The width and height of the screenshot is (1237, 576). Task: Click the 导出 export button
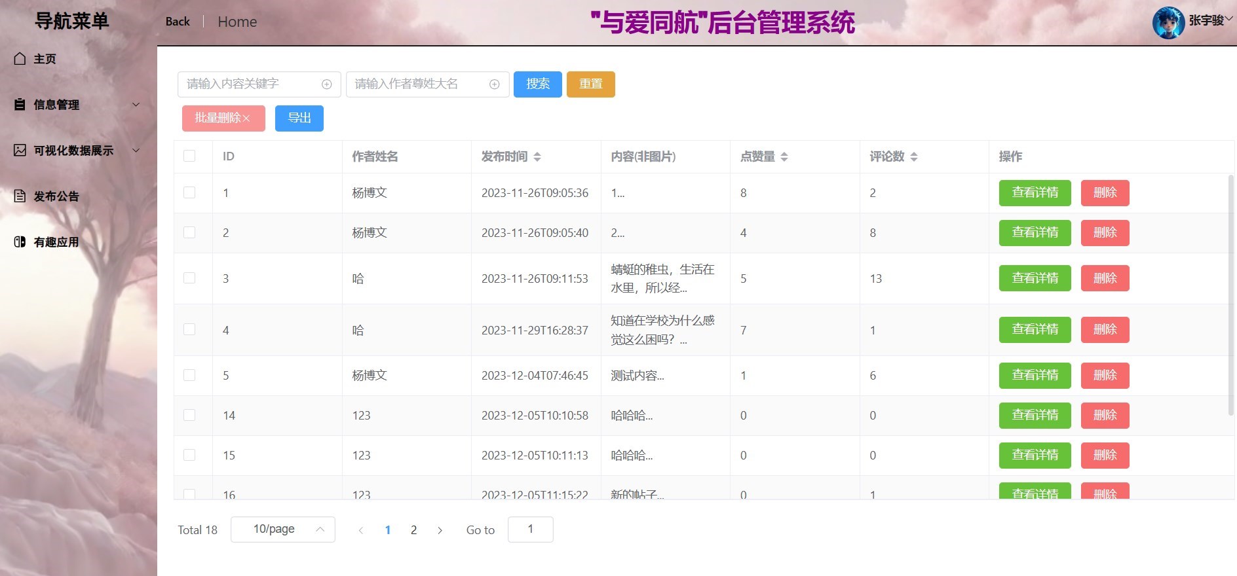(x=299, y=118)
